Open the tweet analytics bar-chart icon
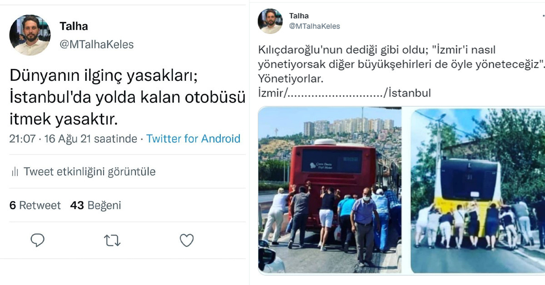This screenshot has width=545, height=285. pyautogui.click(x=16, y=172)
